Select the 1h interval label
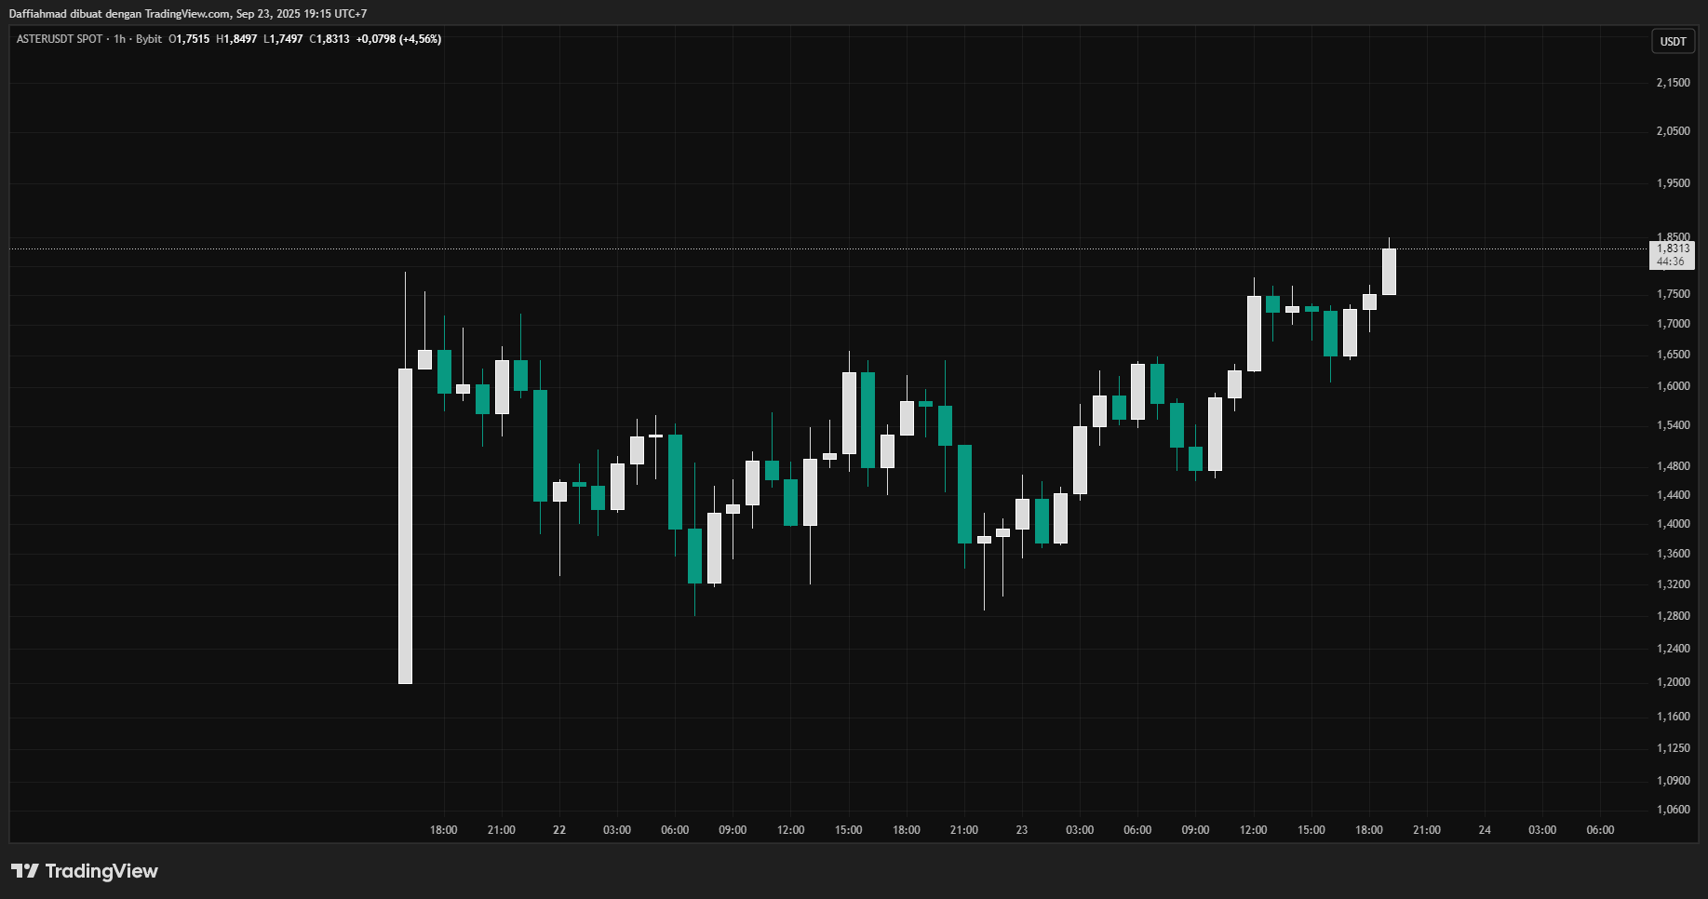Viewport: 1708px width, 899px height. [119, 39]
